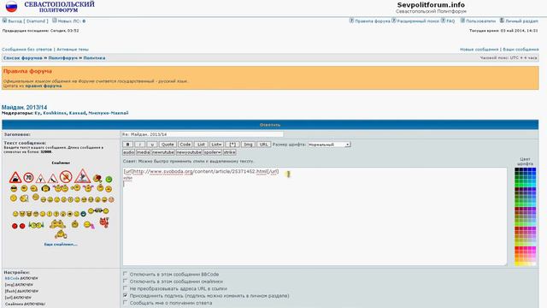The height and width of the screenshot is (308, 547).
Task: Click the URL BBCode button
Action: point(264,145)
